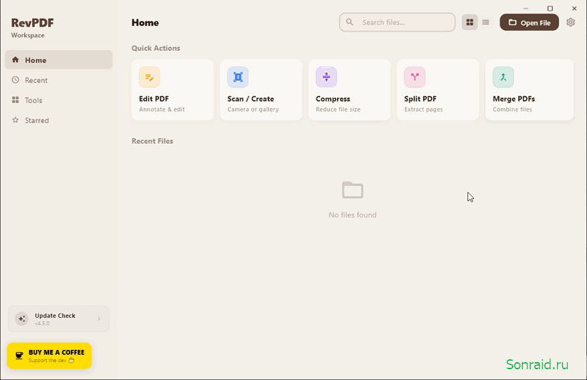Viewport: 587px width, 380px height.
Task: Click the 'Combine files' subtitle text
Action: pyautogui.click(x=512, y=109)
